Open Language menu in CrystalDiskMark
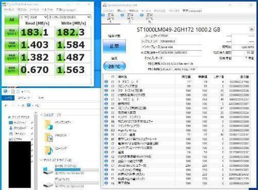The width and height of the screenshot is (258, 190). [66, 10]
